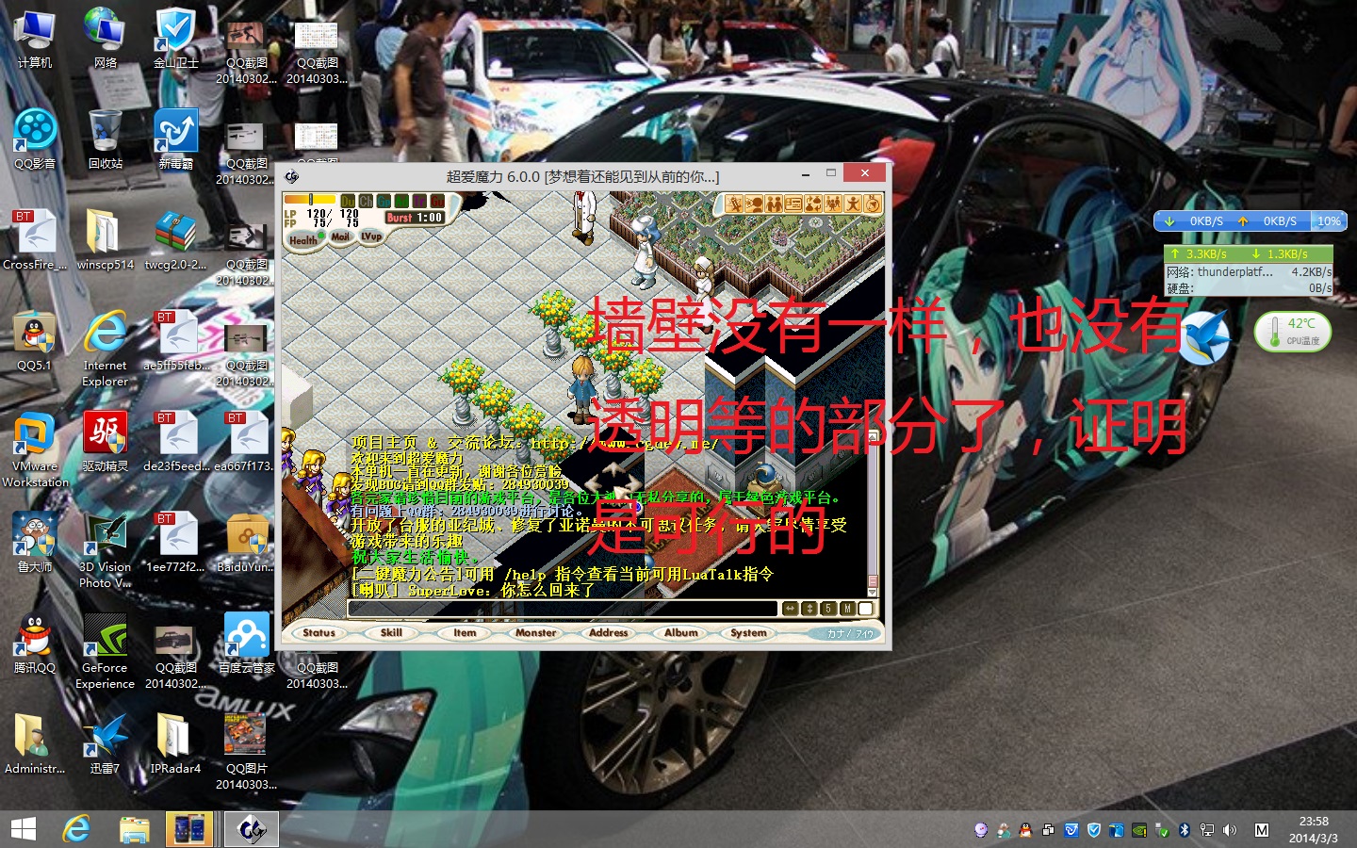Select the Baidu Cloud Manager desktop shortcut
This screenshot has height=848, width=1357.
[247, 644]
